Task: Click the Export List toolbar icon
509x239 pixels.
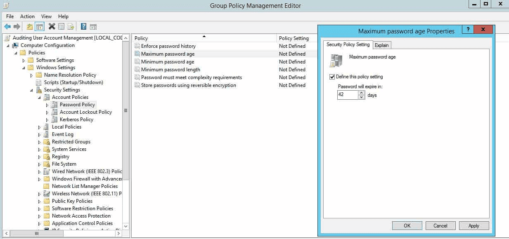Action: point(71,27)
